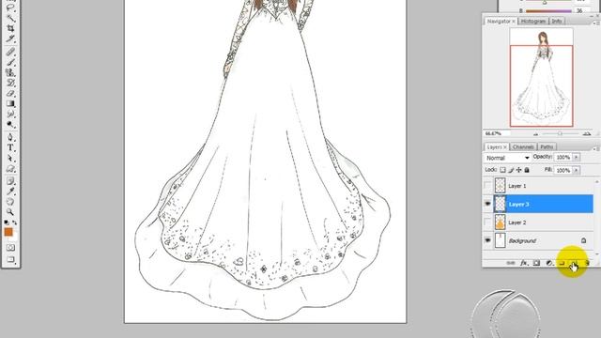Select the Shape tool
The image size is (601, 338).
10,168
